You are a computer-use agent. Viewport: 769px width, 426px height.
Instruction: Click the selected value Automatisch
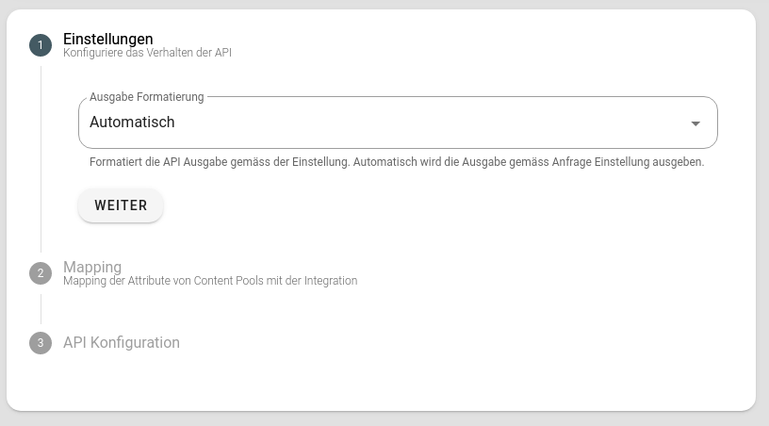(132, 123)
